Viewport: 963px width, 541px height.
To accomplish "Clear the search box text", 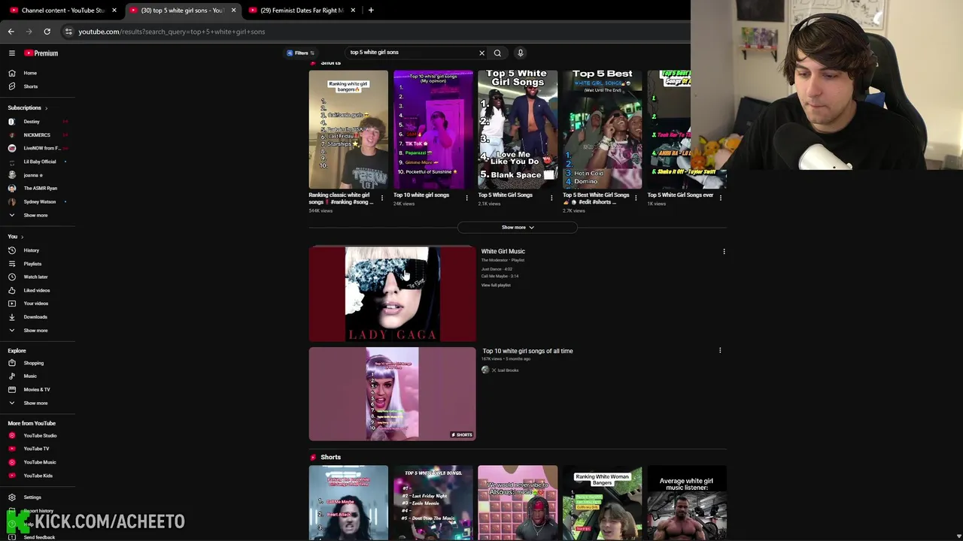I will [x=481, y=53].
